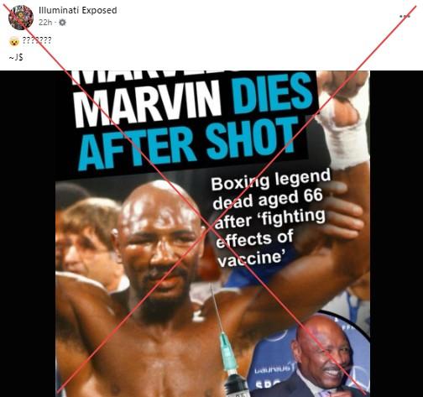Click the black right margin of image
423x397 pixels.
tap(396, 233)
